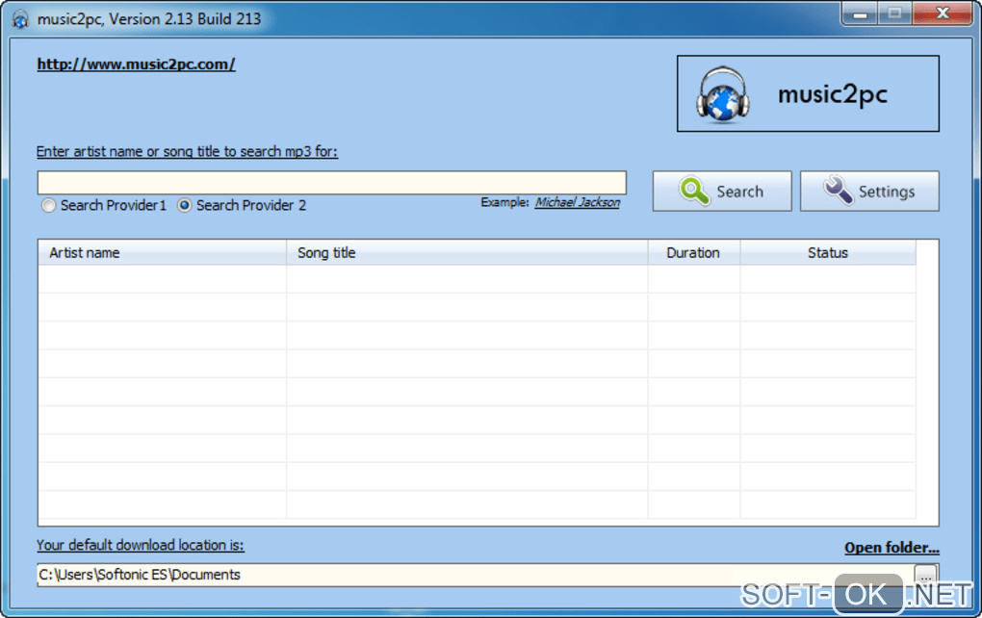Select Search Provider 2 radio button
Image resolution: width=982 pixels, height=618 pixels.
(x=184, y=205)
